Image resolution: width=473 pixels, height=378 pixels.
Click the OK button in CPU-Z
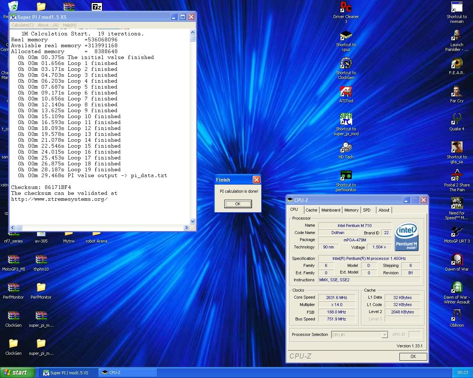pyautogui.click(x=413, y=357)
